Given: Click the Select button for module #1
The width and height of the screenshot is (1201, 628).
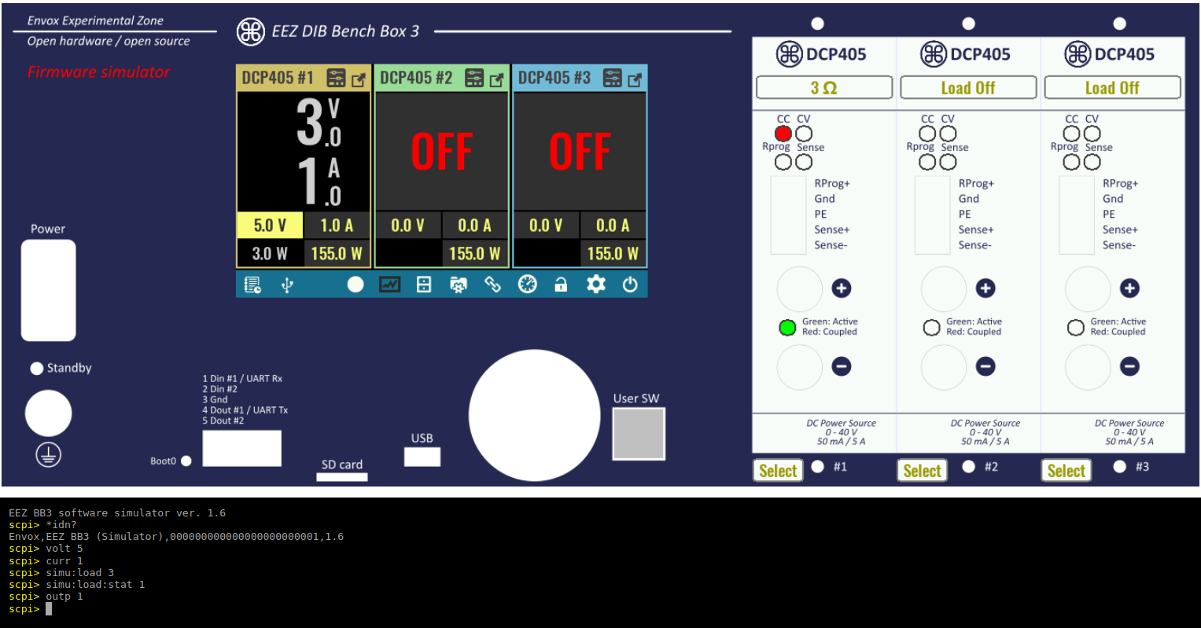Looking at the screenshot, I should [778, 470].
